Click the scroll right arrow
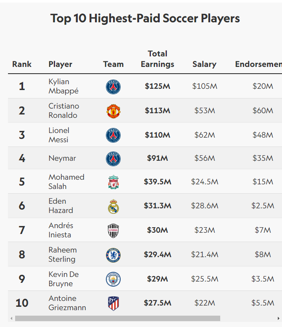Viewport: 282px width, 327px height. pyautogui.click(x=278, y=319)
